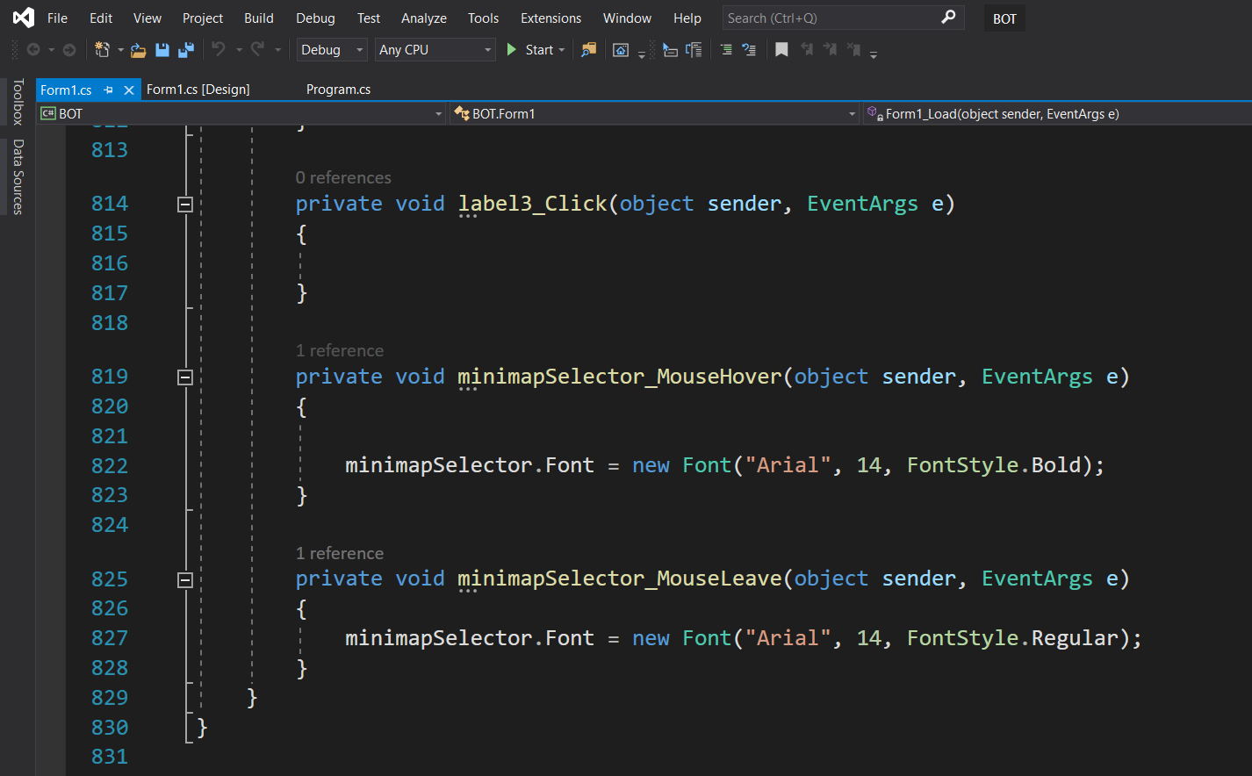This screenshot has height=776, width=1252.
Task: Collapse the minimapSelector_MouseLeave method
Action: click(x=185, y=580)
